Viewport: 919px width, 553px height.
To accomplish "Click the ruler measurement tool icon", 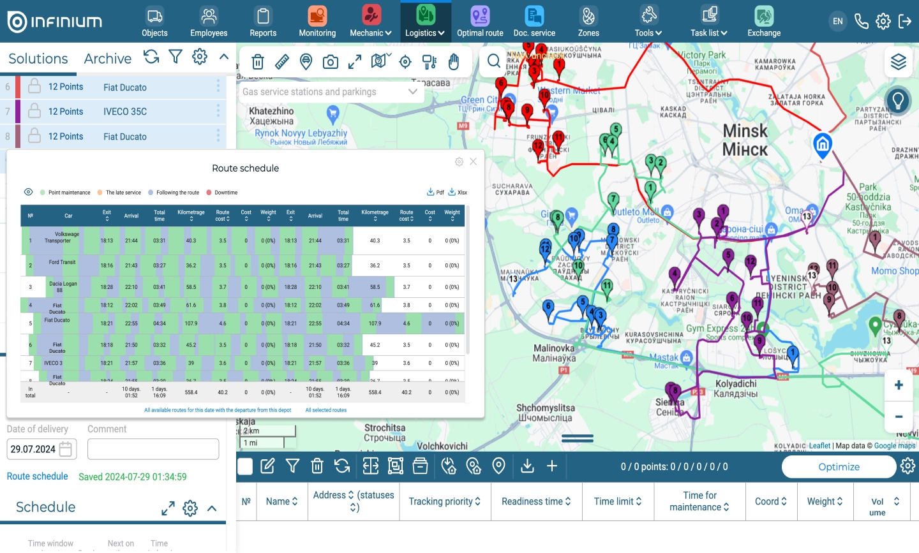I will [281, 62].
